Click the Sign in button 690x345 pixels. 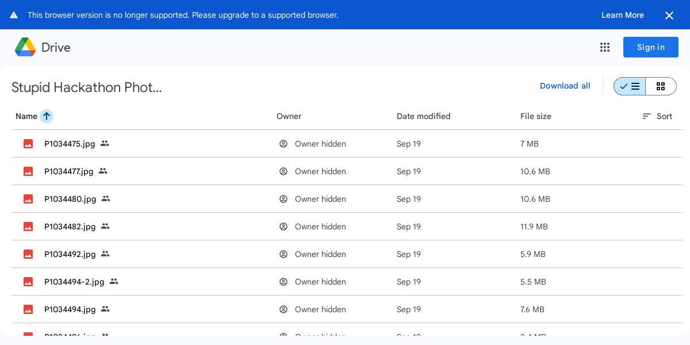coord(650,47)
